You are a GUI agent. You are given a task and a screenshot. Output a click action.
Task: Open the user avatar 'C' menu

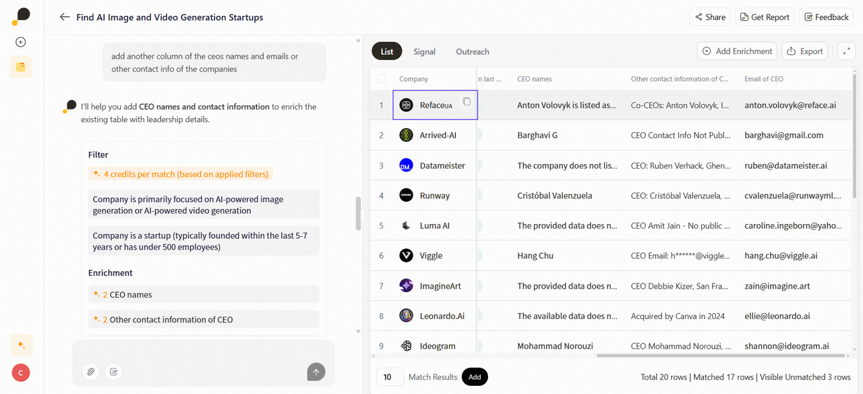click(x=21, y=372)
